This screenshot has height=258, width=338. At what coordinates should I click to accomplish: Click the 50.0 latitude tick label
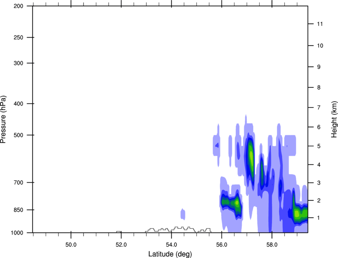(x=71, y=245)
